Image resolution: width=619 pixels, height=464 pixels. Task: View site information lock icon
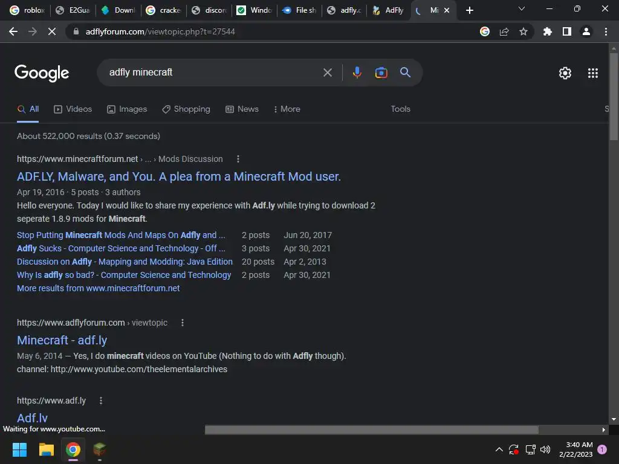click(76, 31)
